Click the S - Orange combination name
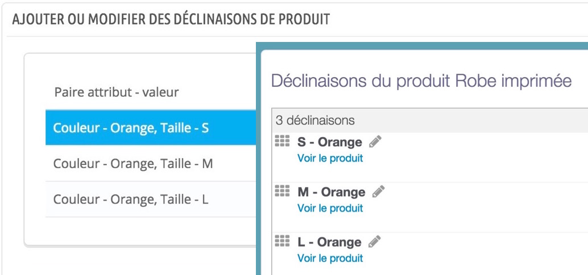588x275 pixels. coord(330,142)
